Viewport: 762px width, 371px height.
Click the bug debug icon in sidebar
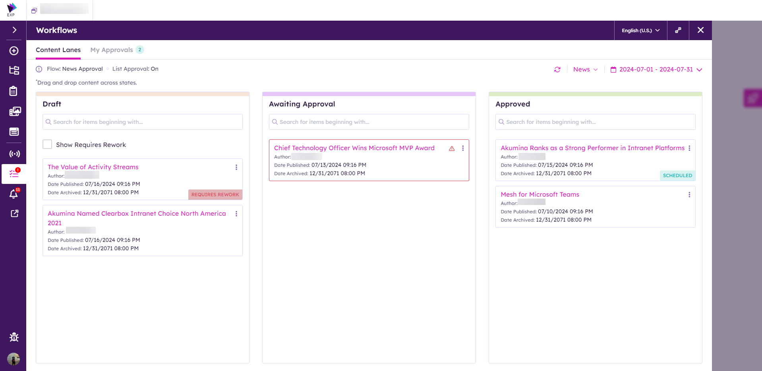(x=14, y=337)
